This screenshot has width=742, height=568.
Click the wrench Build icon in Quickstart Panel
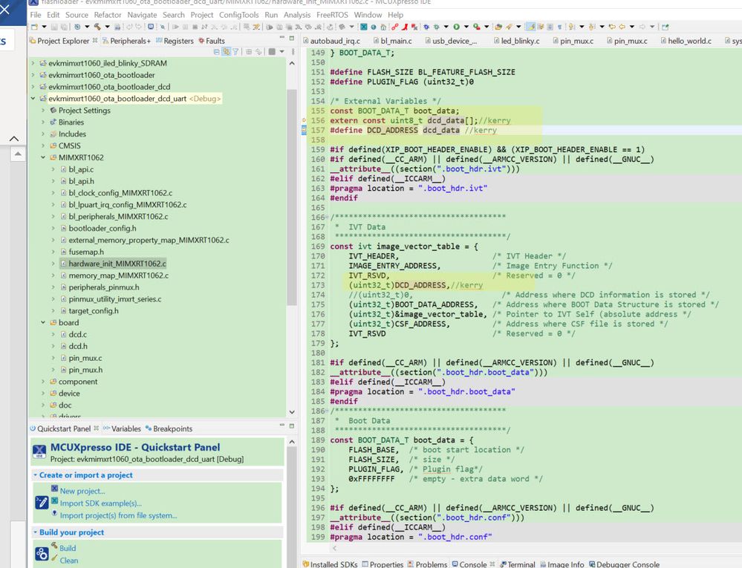(x=54, y=546)
